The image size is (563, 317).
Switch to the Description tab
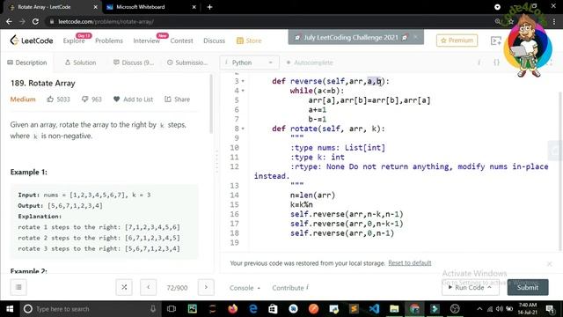click(27, 63)
